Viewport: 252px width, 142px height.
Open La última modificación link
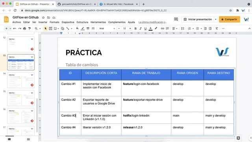pyautogui.click(x=153, y=22)
